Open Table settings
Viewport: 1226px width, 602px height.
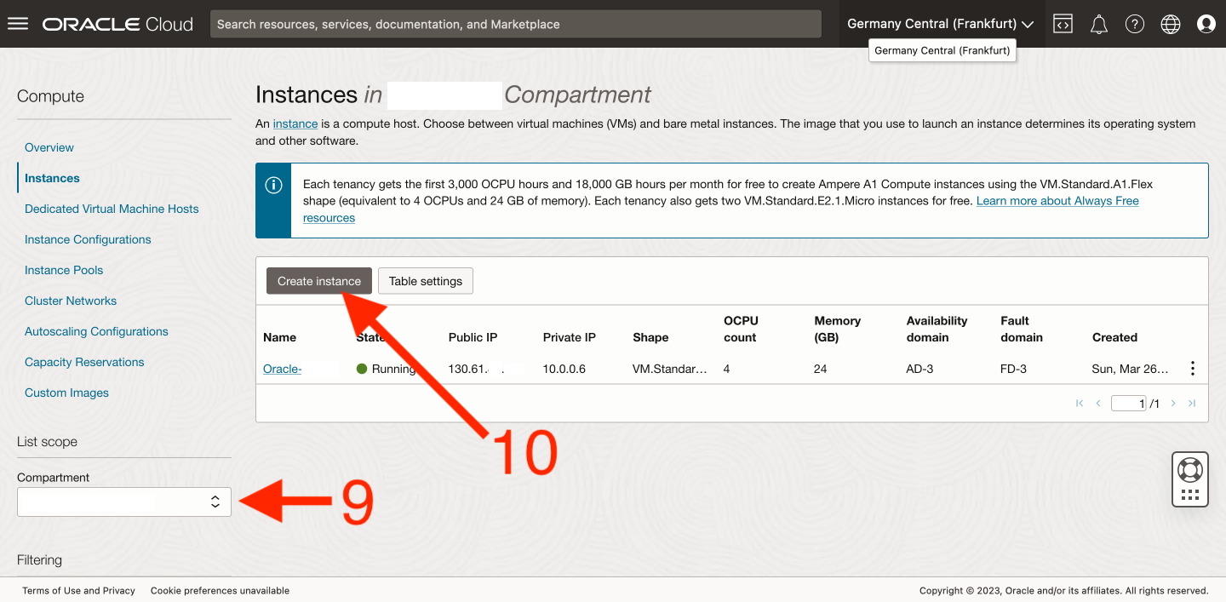point(425,281)
